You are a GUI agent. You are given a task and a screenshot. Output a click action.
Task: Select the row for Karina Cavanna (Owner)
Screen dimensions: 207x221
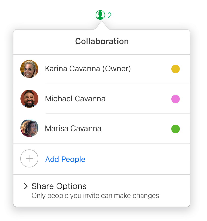tap(88, 69)
